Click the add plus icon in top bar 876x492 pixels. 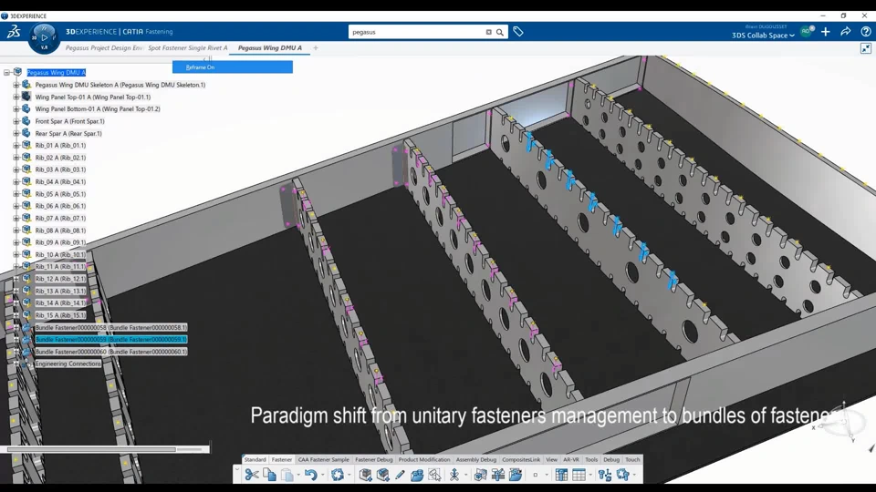click(825, 32)
